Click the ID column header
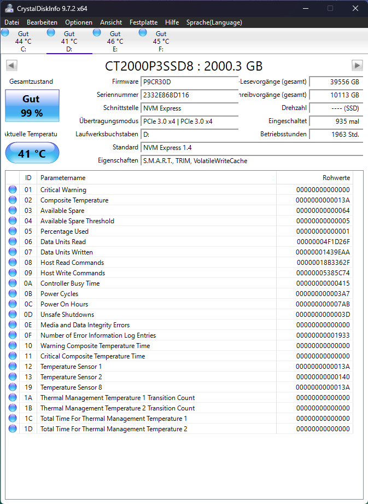368x504 pixels. tap(28, 178)
